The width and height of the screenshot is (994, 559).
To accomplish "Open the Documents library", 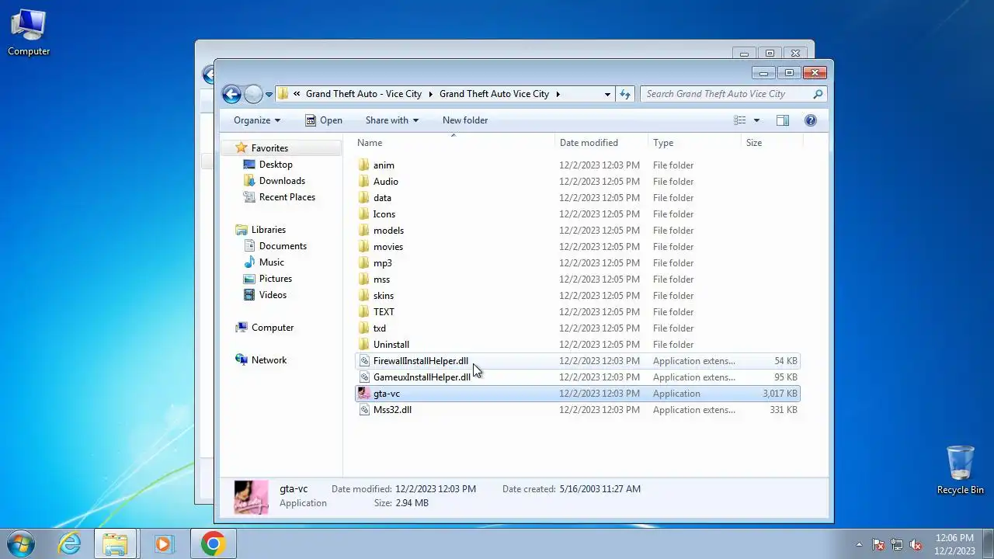I will click(283, 246).
